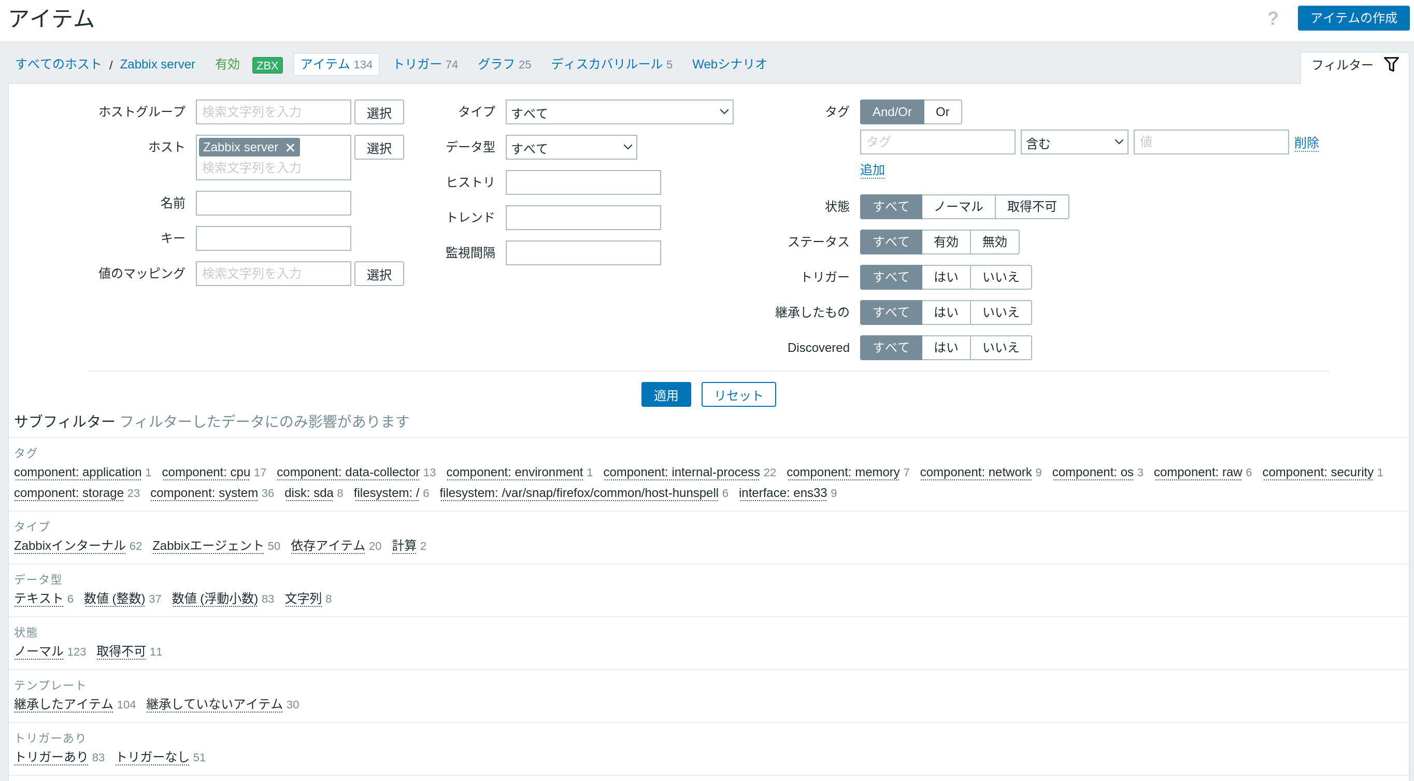Set 状態 filter to ノーマル
Screen dimensions: 1414x781
(x=958, y=206)
